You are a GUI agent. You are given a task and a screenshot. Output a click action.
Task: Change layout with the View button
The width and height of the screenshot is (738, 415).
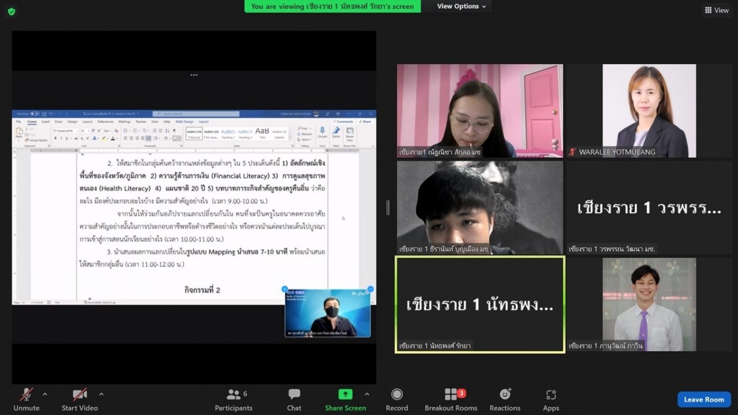pyautogui.click(x=716, y=10)
